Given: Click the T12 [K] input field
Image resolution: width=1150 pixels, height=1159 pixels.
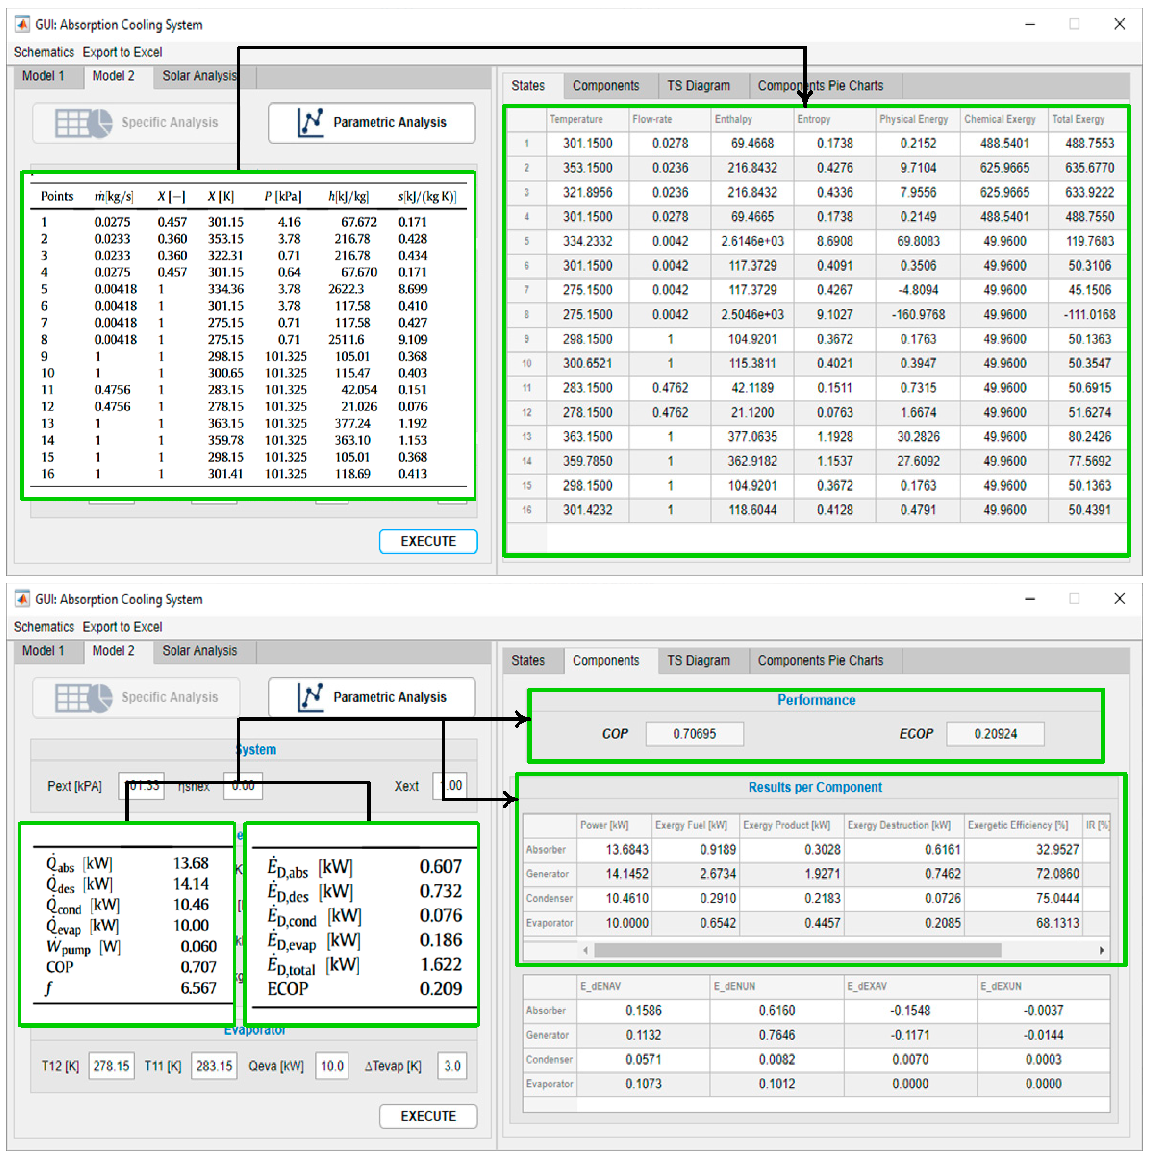Looking at the screenshot, I should click(x=111, y=1066).
